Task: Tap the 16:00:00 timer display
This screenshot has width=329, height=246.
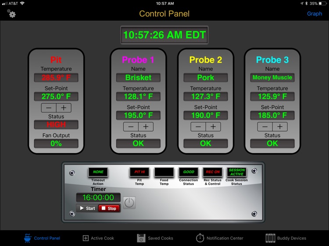Action: 98,198
